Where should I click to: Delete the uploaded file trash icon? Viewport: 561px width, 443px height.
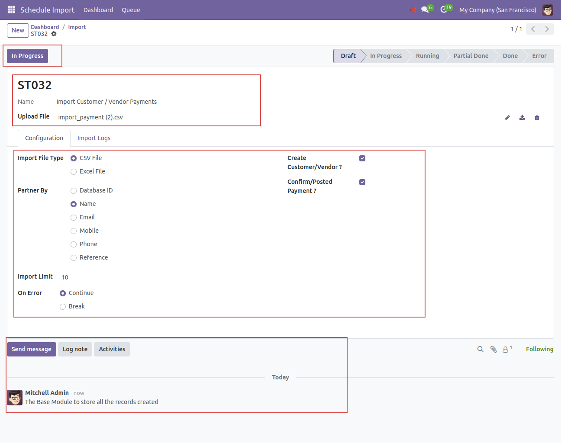pos(537,118)
